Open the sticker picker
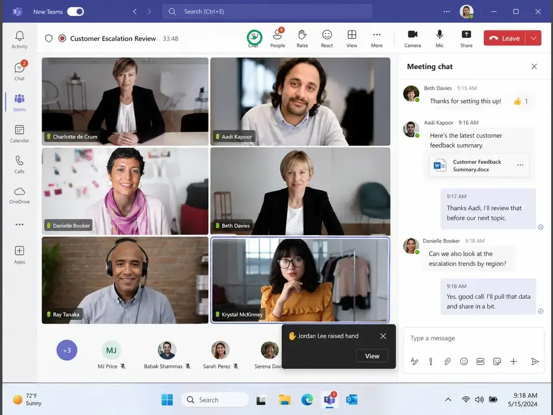The image size is (553, 415). click(497, 362)
